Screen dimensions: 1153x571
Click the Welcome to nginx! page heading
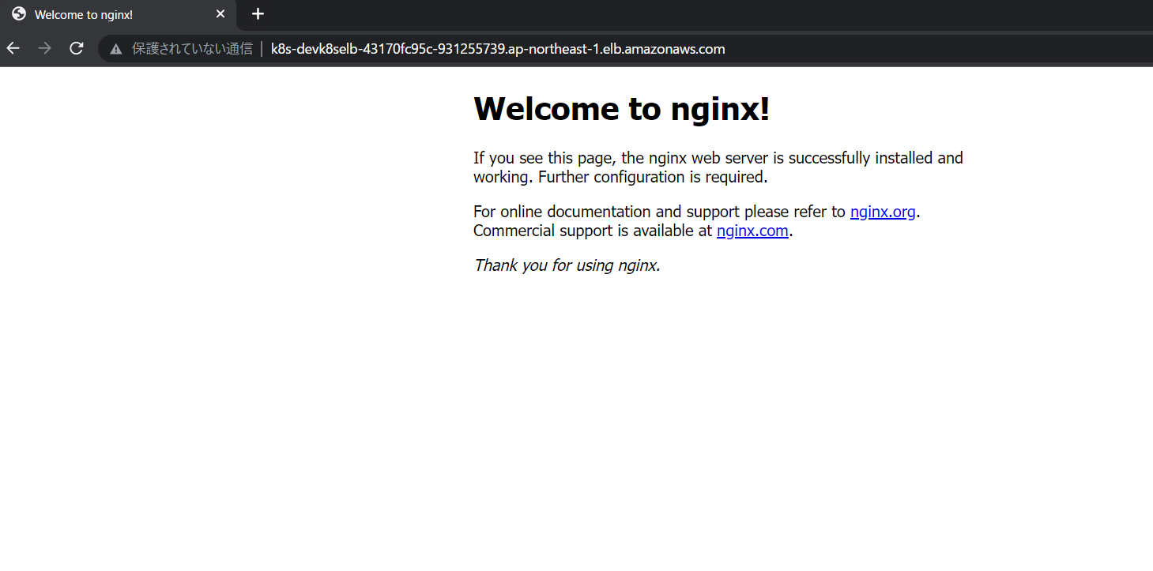[621, 109]
